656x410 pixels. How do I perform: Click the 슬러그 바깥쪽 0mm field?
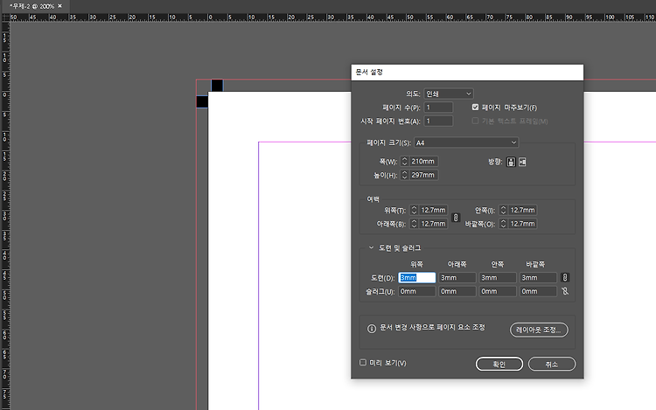pyautogui.click(x=538, y=291)
